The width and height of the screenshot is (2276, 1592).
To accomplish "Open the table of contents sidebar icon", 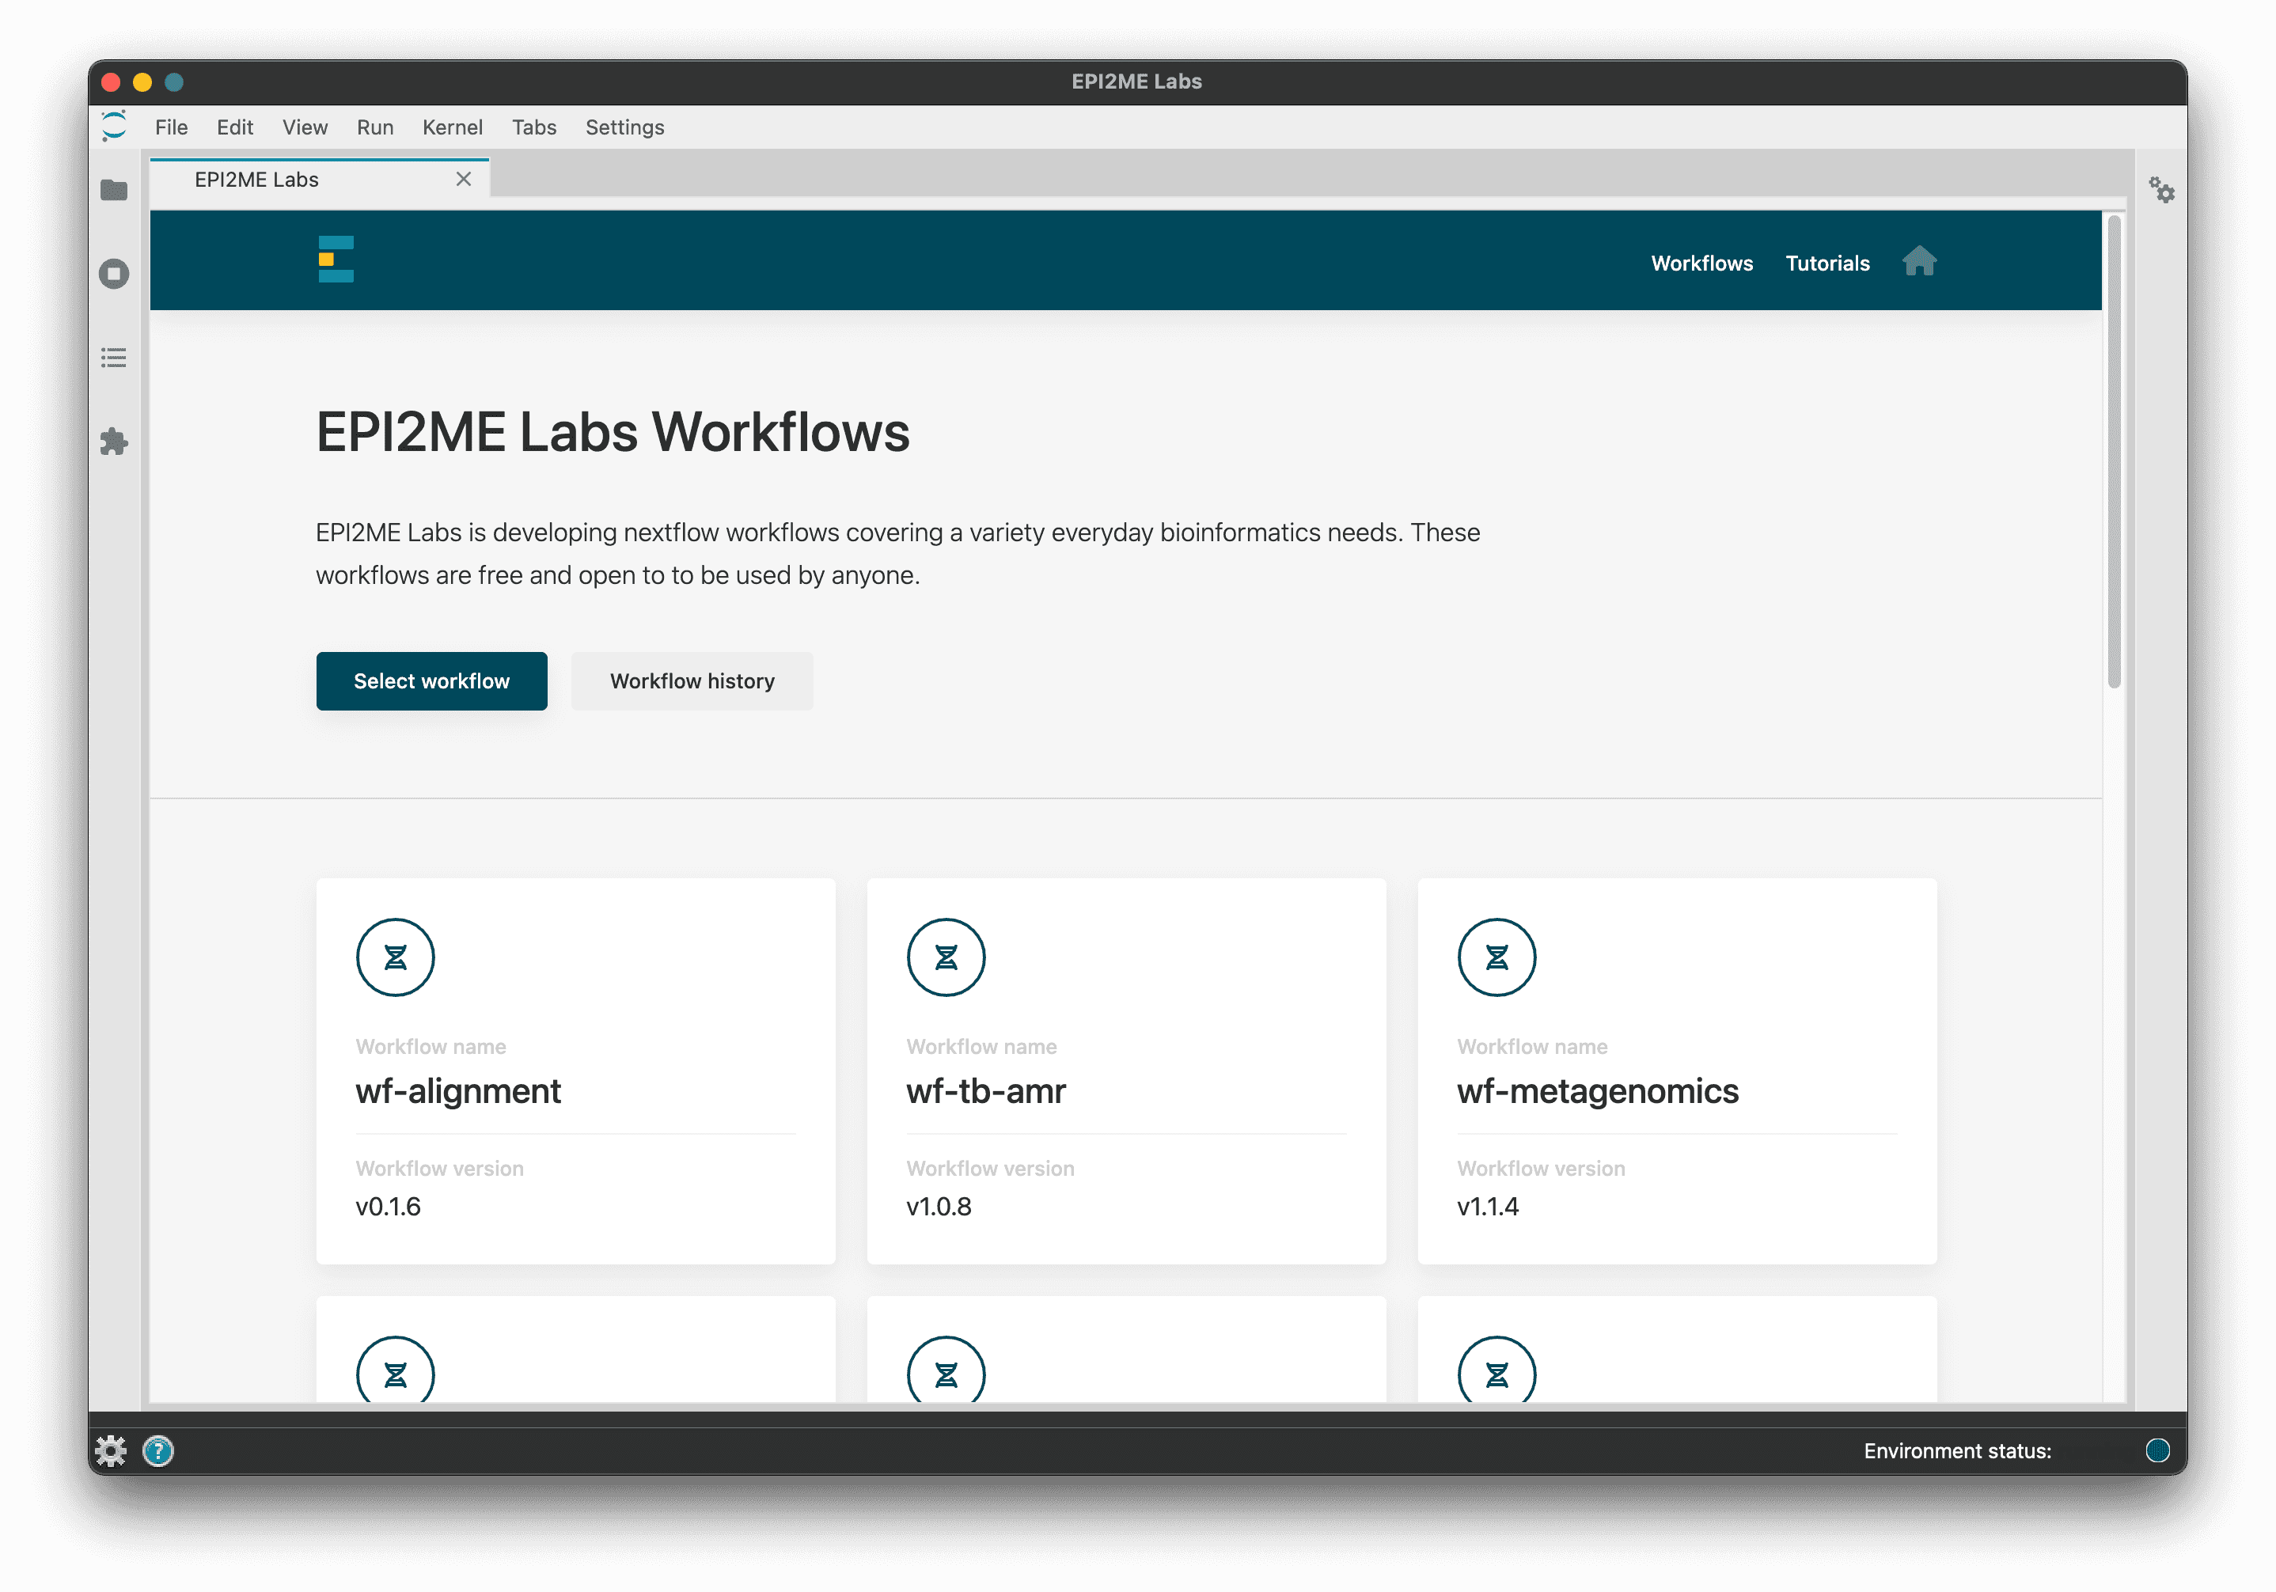I will [x=113, y=358].
